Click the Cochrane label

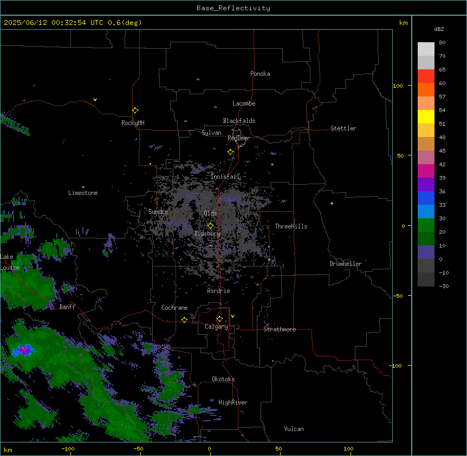(174, 308)
